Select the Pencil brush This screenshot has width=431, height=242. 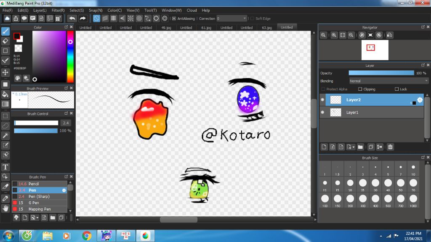tap(40, 184)
